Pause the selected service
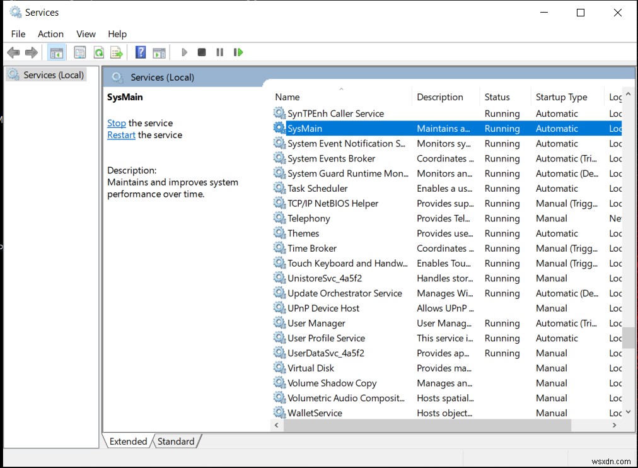The height and width of the screenshot is (468, 638). pos(219,52)
